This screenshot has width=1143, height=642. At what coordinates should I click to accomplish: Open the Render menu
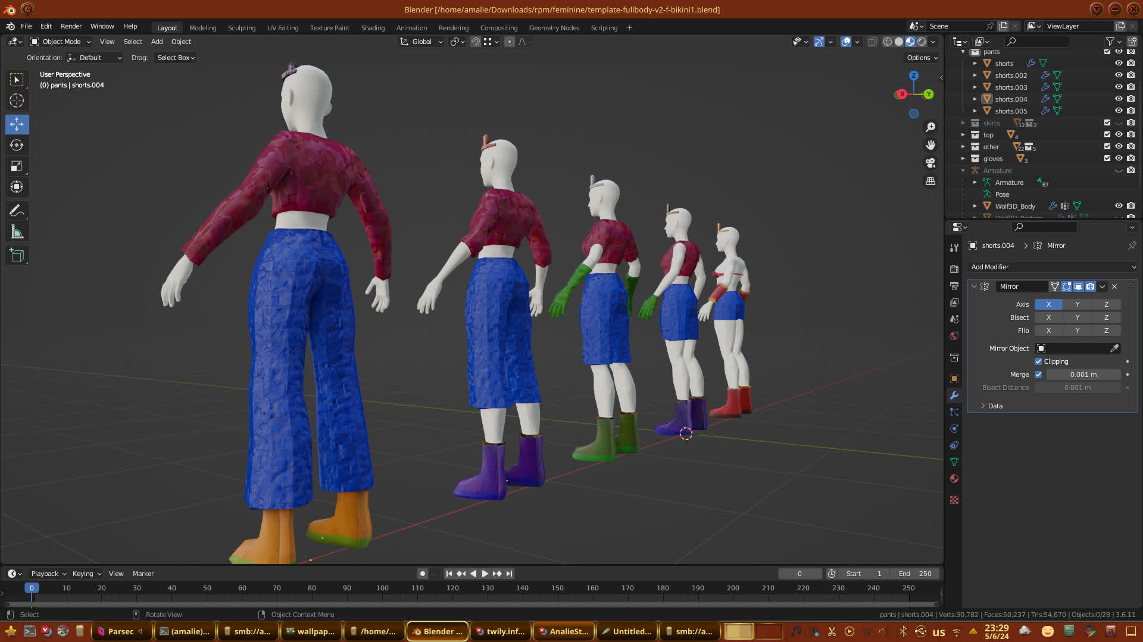(71, 26)
